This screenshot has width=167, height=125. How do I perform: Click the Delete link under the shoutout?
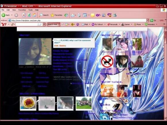click(62, 46)
